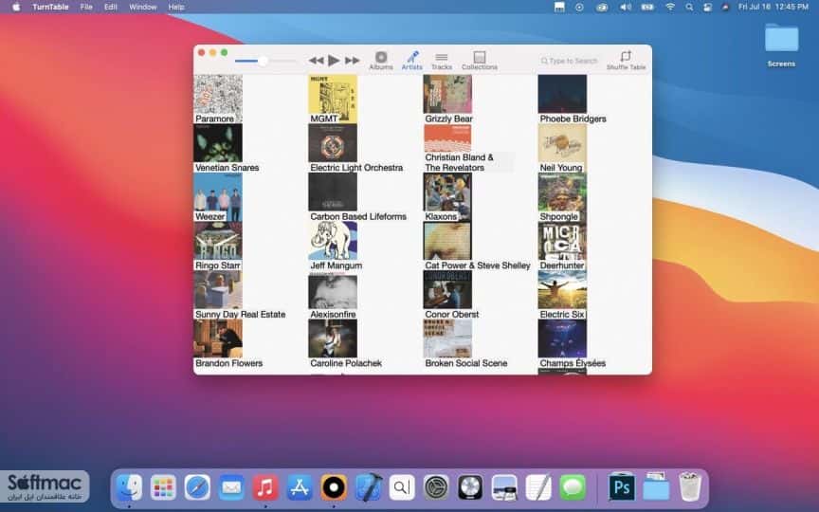The width and height of the screenshot is (819, 512).
Task: Open the Edit menu
Action: pos(110,7)
